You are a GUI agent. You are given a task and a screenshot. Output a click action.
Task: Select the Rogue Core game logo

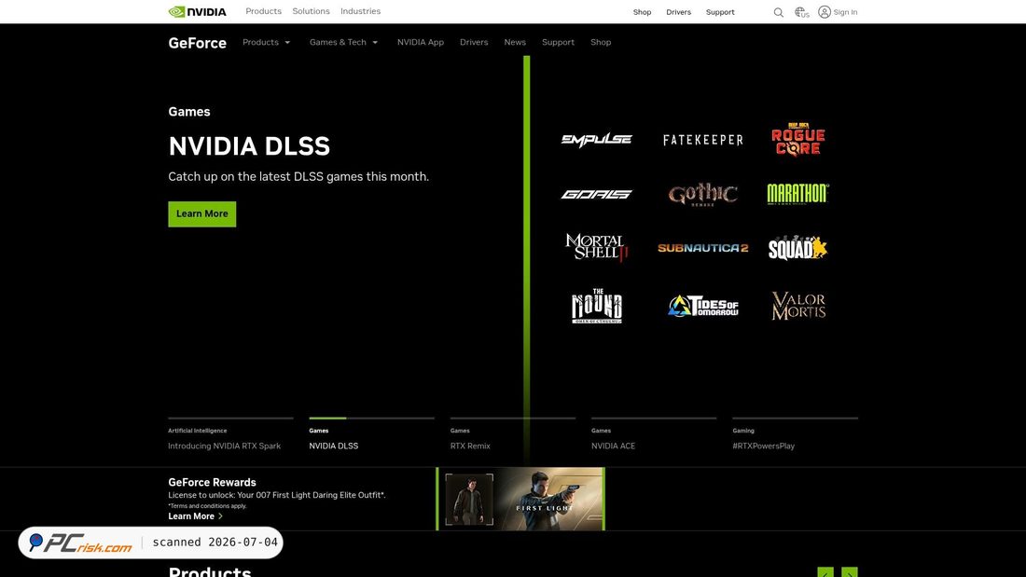tap(797, 139)
